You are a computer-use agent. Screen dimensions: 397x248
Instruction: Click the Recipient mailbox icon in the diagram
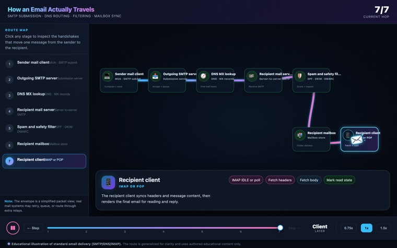[299, 135]
